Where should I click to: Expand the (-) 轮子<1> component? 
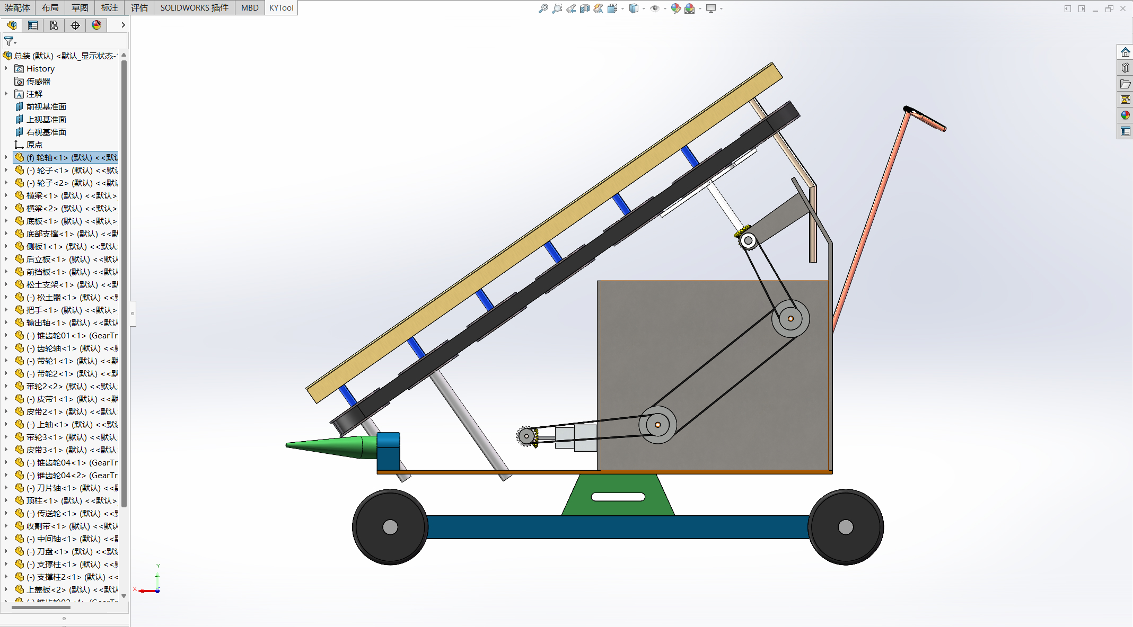pyautogui.click(x=6, y=170)
